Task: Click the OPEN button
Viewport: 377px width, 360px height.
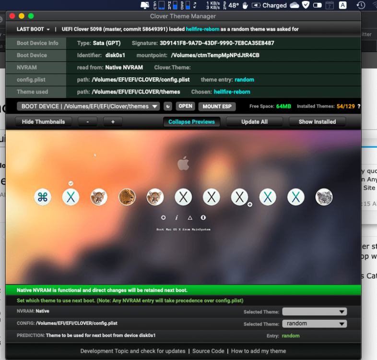Action: pyautogui.click(x=185, y=106)
